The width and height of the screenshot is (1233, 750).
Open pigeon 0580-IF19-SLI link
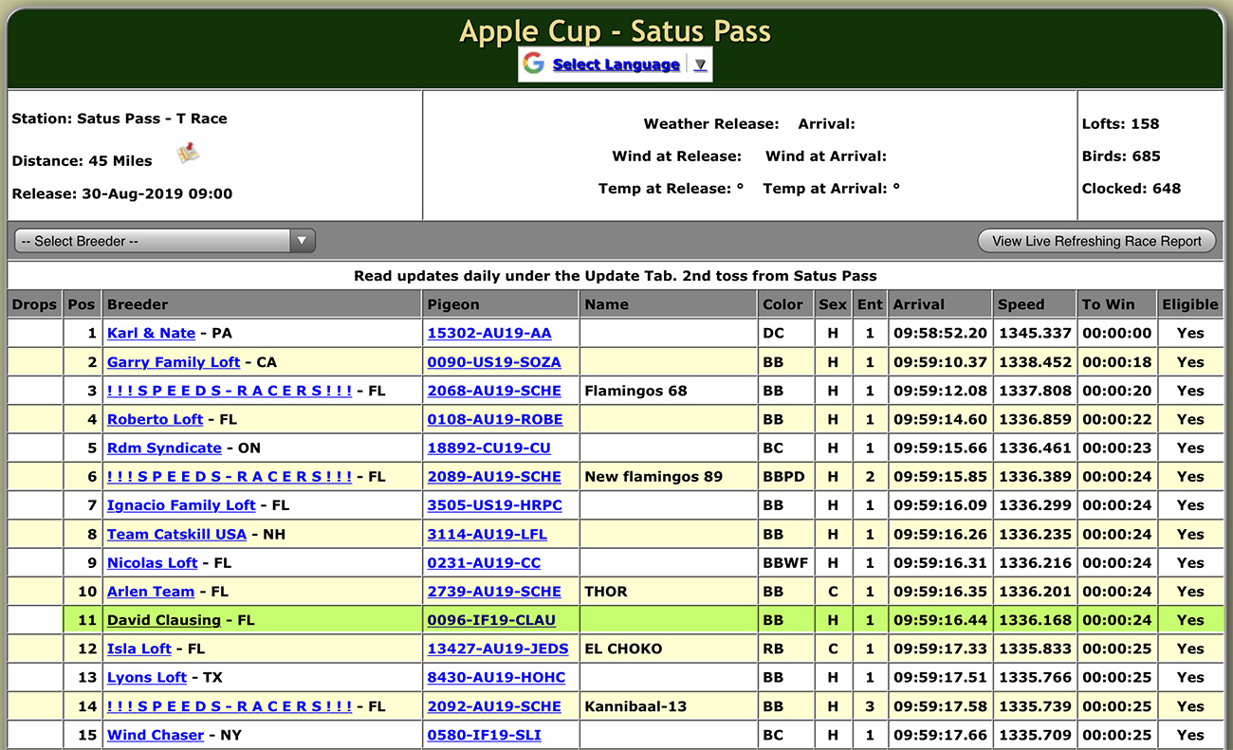(x=485, y=735)
